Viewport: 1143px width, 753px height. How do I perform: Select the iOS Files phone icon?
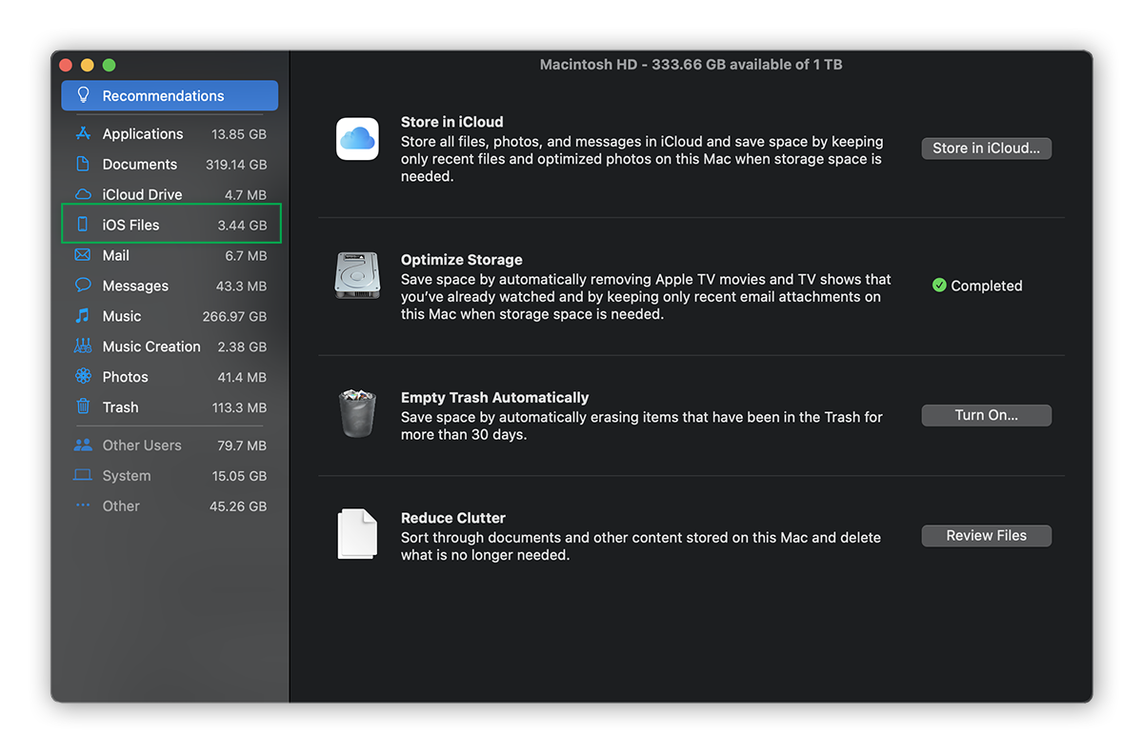[x=83, y=225]
